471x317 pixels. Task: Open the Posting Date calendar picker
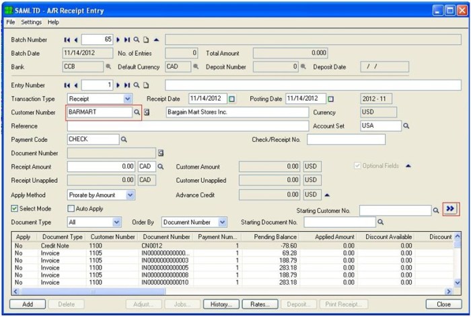(330, 99)
